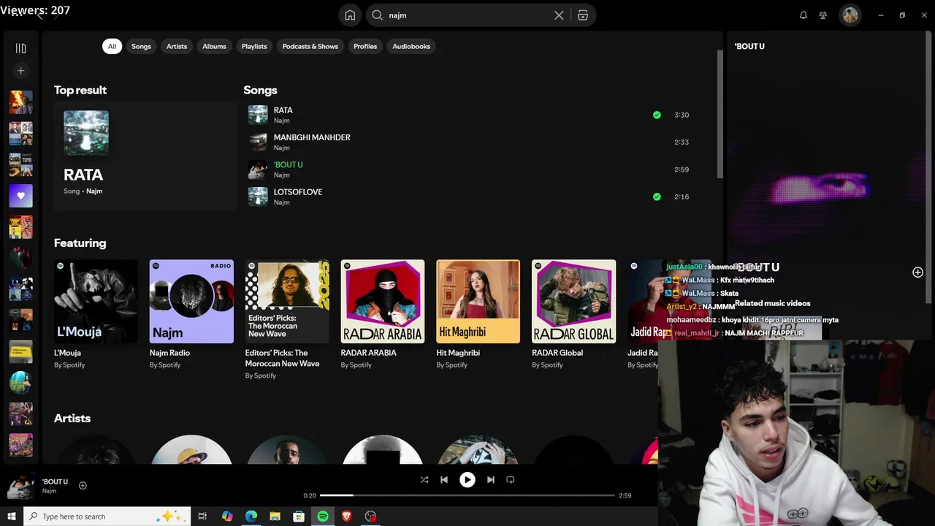This screenshot has height=526, width=935.
Task: Open the Windows Start menu
Action: click(x=11, y=517)
